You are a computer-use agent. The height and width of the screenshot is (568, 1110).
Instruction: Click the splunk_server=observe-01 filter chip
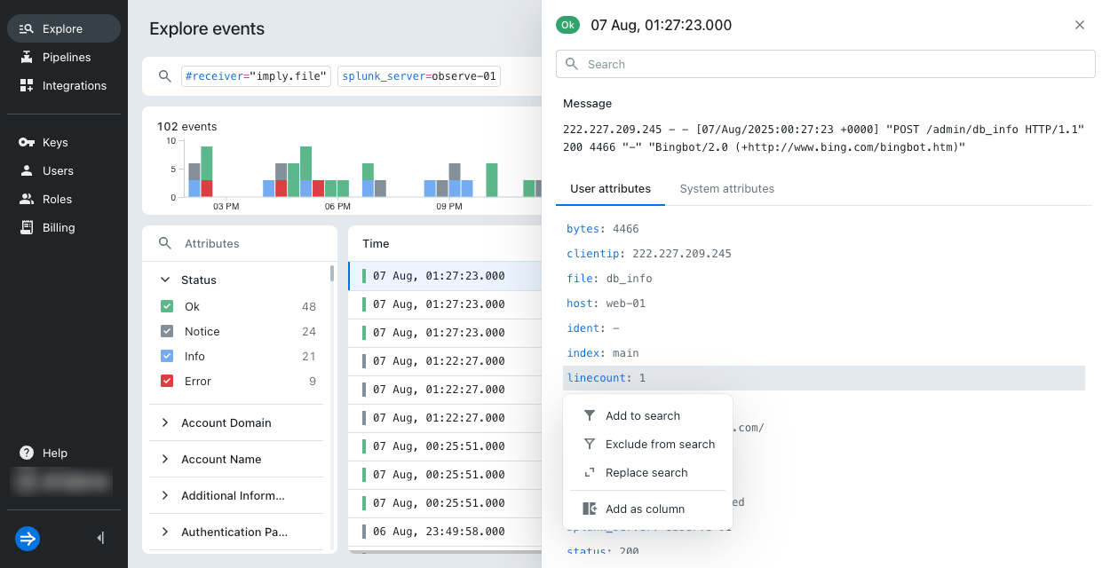[419, 76]
